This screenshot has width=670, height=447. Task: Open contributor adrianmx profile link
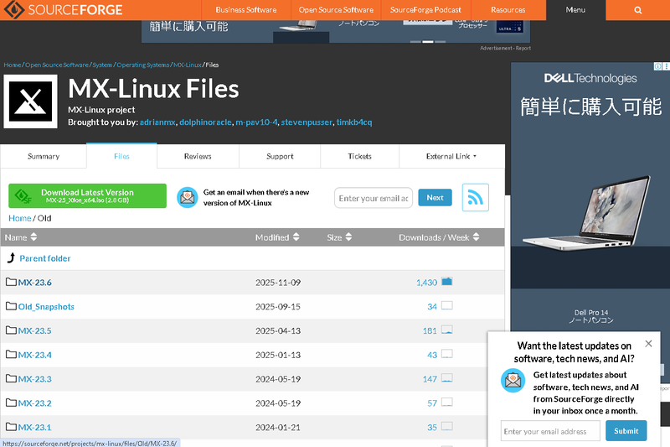pos(157,122)
